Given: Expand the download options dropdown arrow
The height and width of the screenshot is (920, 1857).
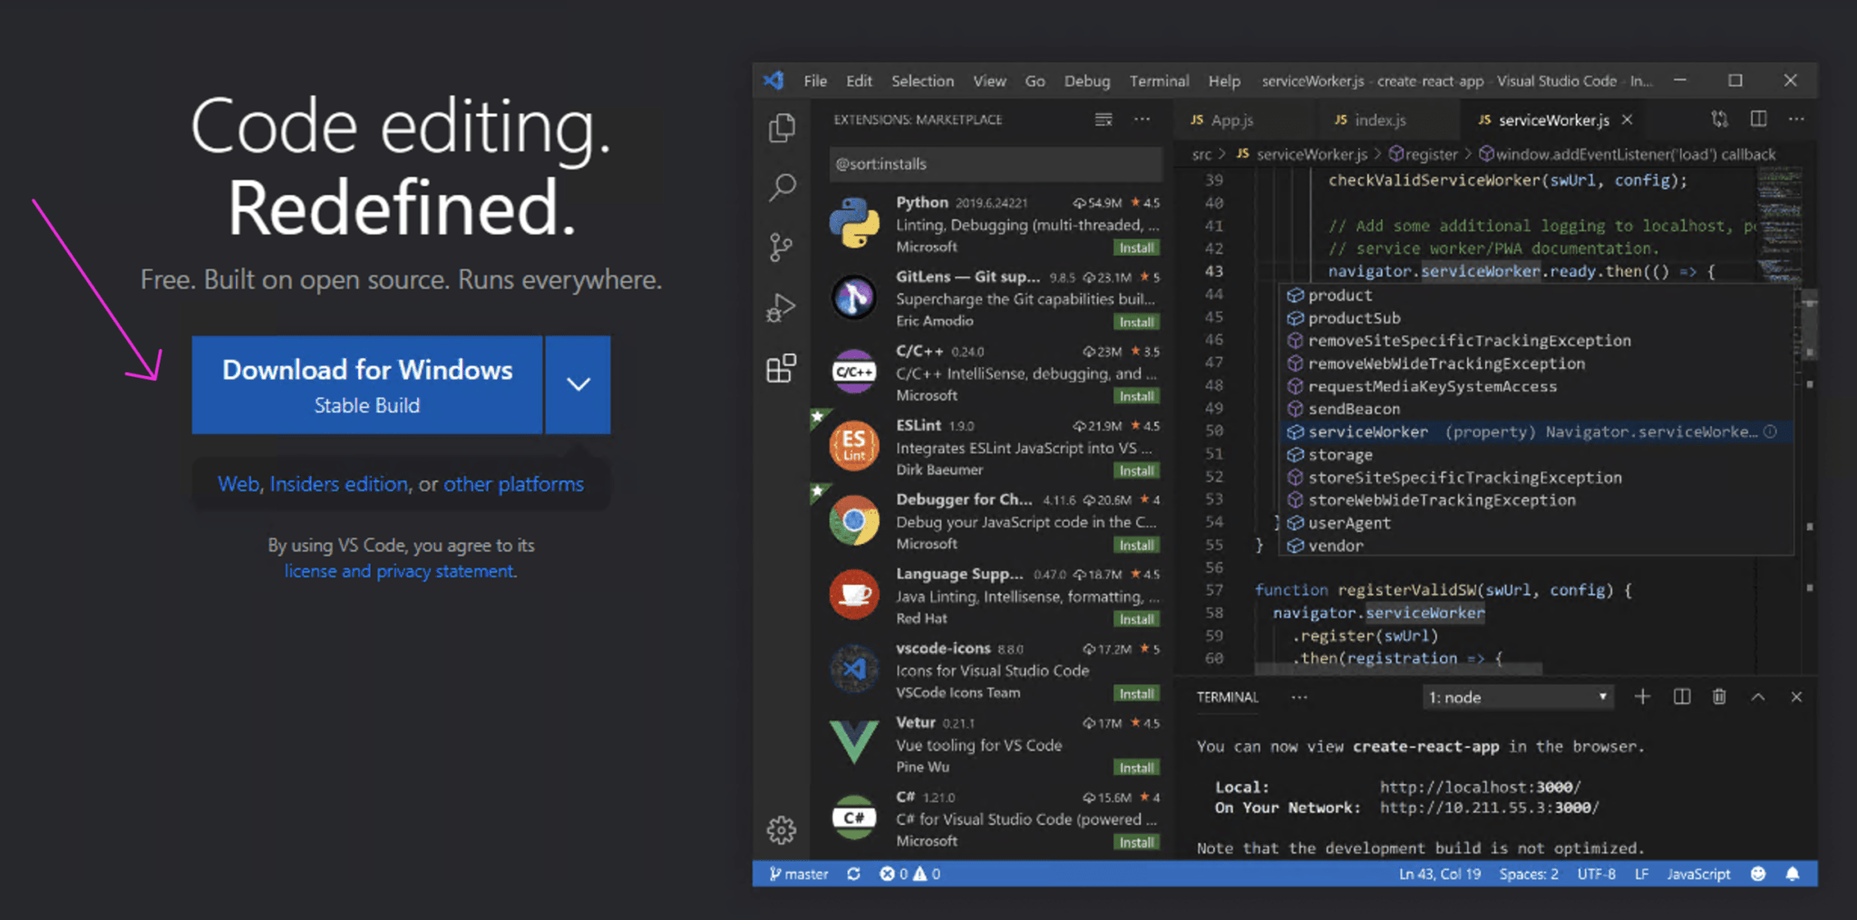Looking at the screenshot, I should (x=578, y=384).
